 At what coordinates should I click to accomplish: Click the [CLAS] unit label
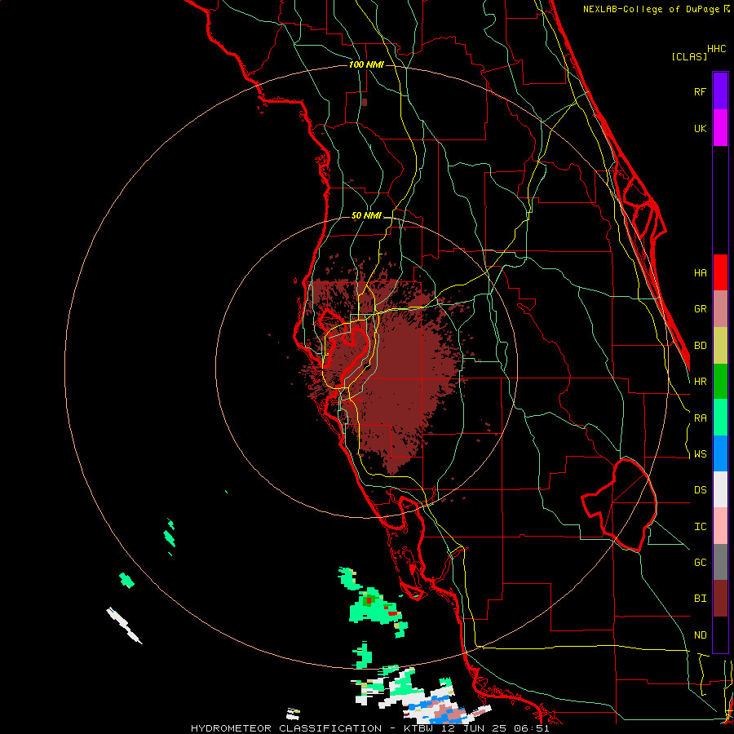pos(689,56)
